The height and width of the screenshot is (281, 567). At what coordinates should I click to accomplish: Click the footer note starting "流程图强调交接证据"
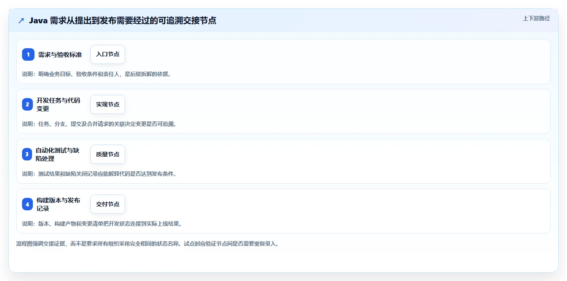point(147,244)
